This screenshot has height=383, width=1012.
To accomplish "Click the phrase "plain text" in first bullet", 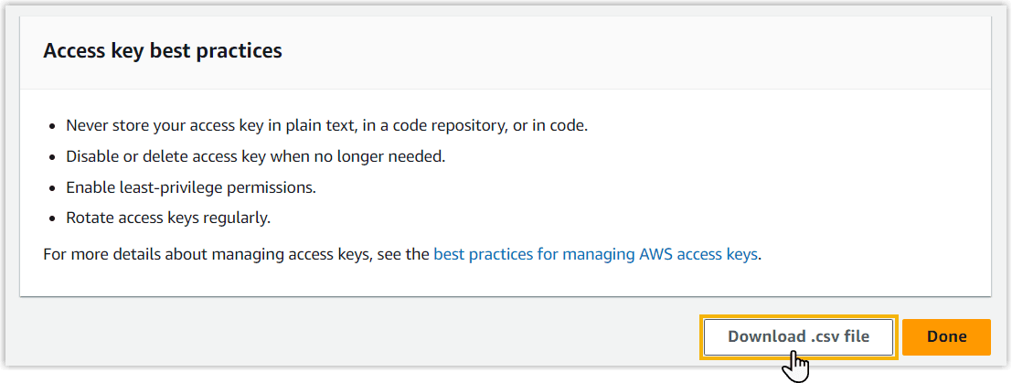I will pyautogui.click(x=319, y=125).
